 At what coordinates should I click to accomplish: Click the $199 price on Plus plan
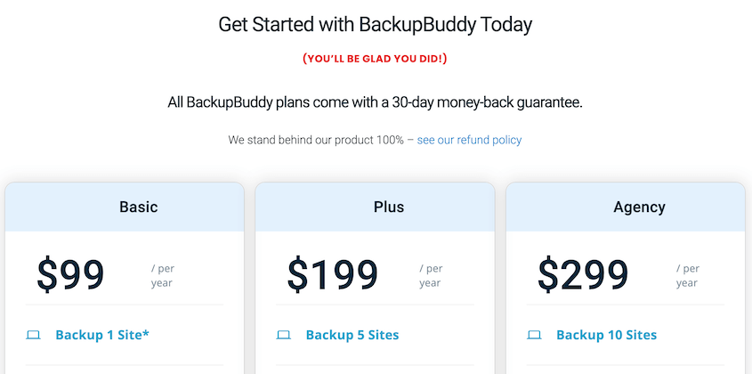(x=332, y=275)
